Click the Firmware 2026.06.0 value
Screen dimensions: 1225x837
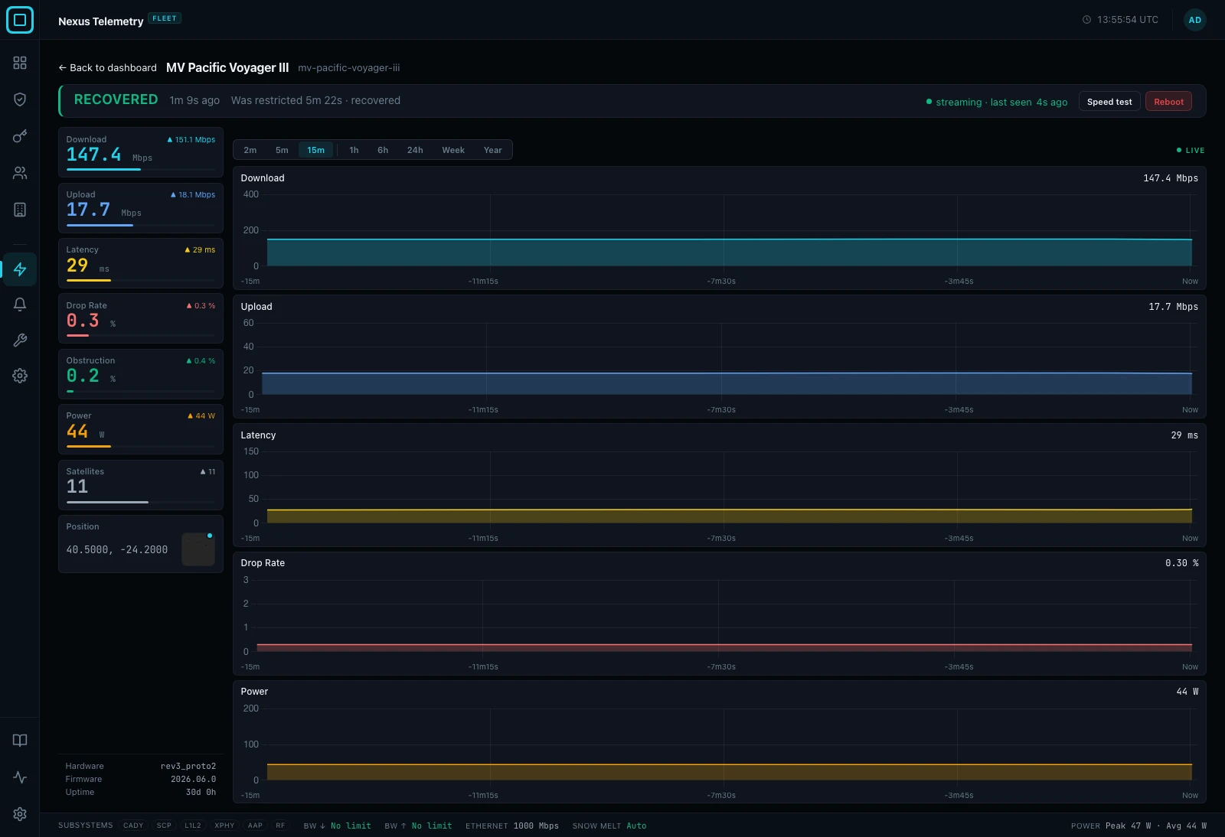coord(193,779)
